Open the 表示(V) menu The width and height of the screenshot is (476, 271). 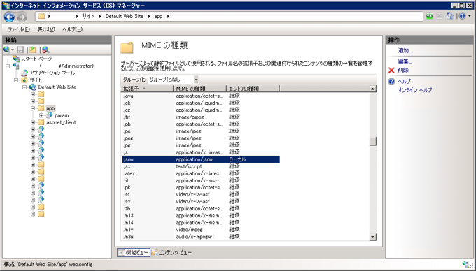(x=46, y=29)
